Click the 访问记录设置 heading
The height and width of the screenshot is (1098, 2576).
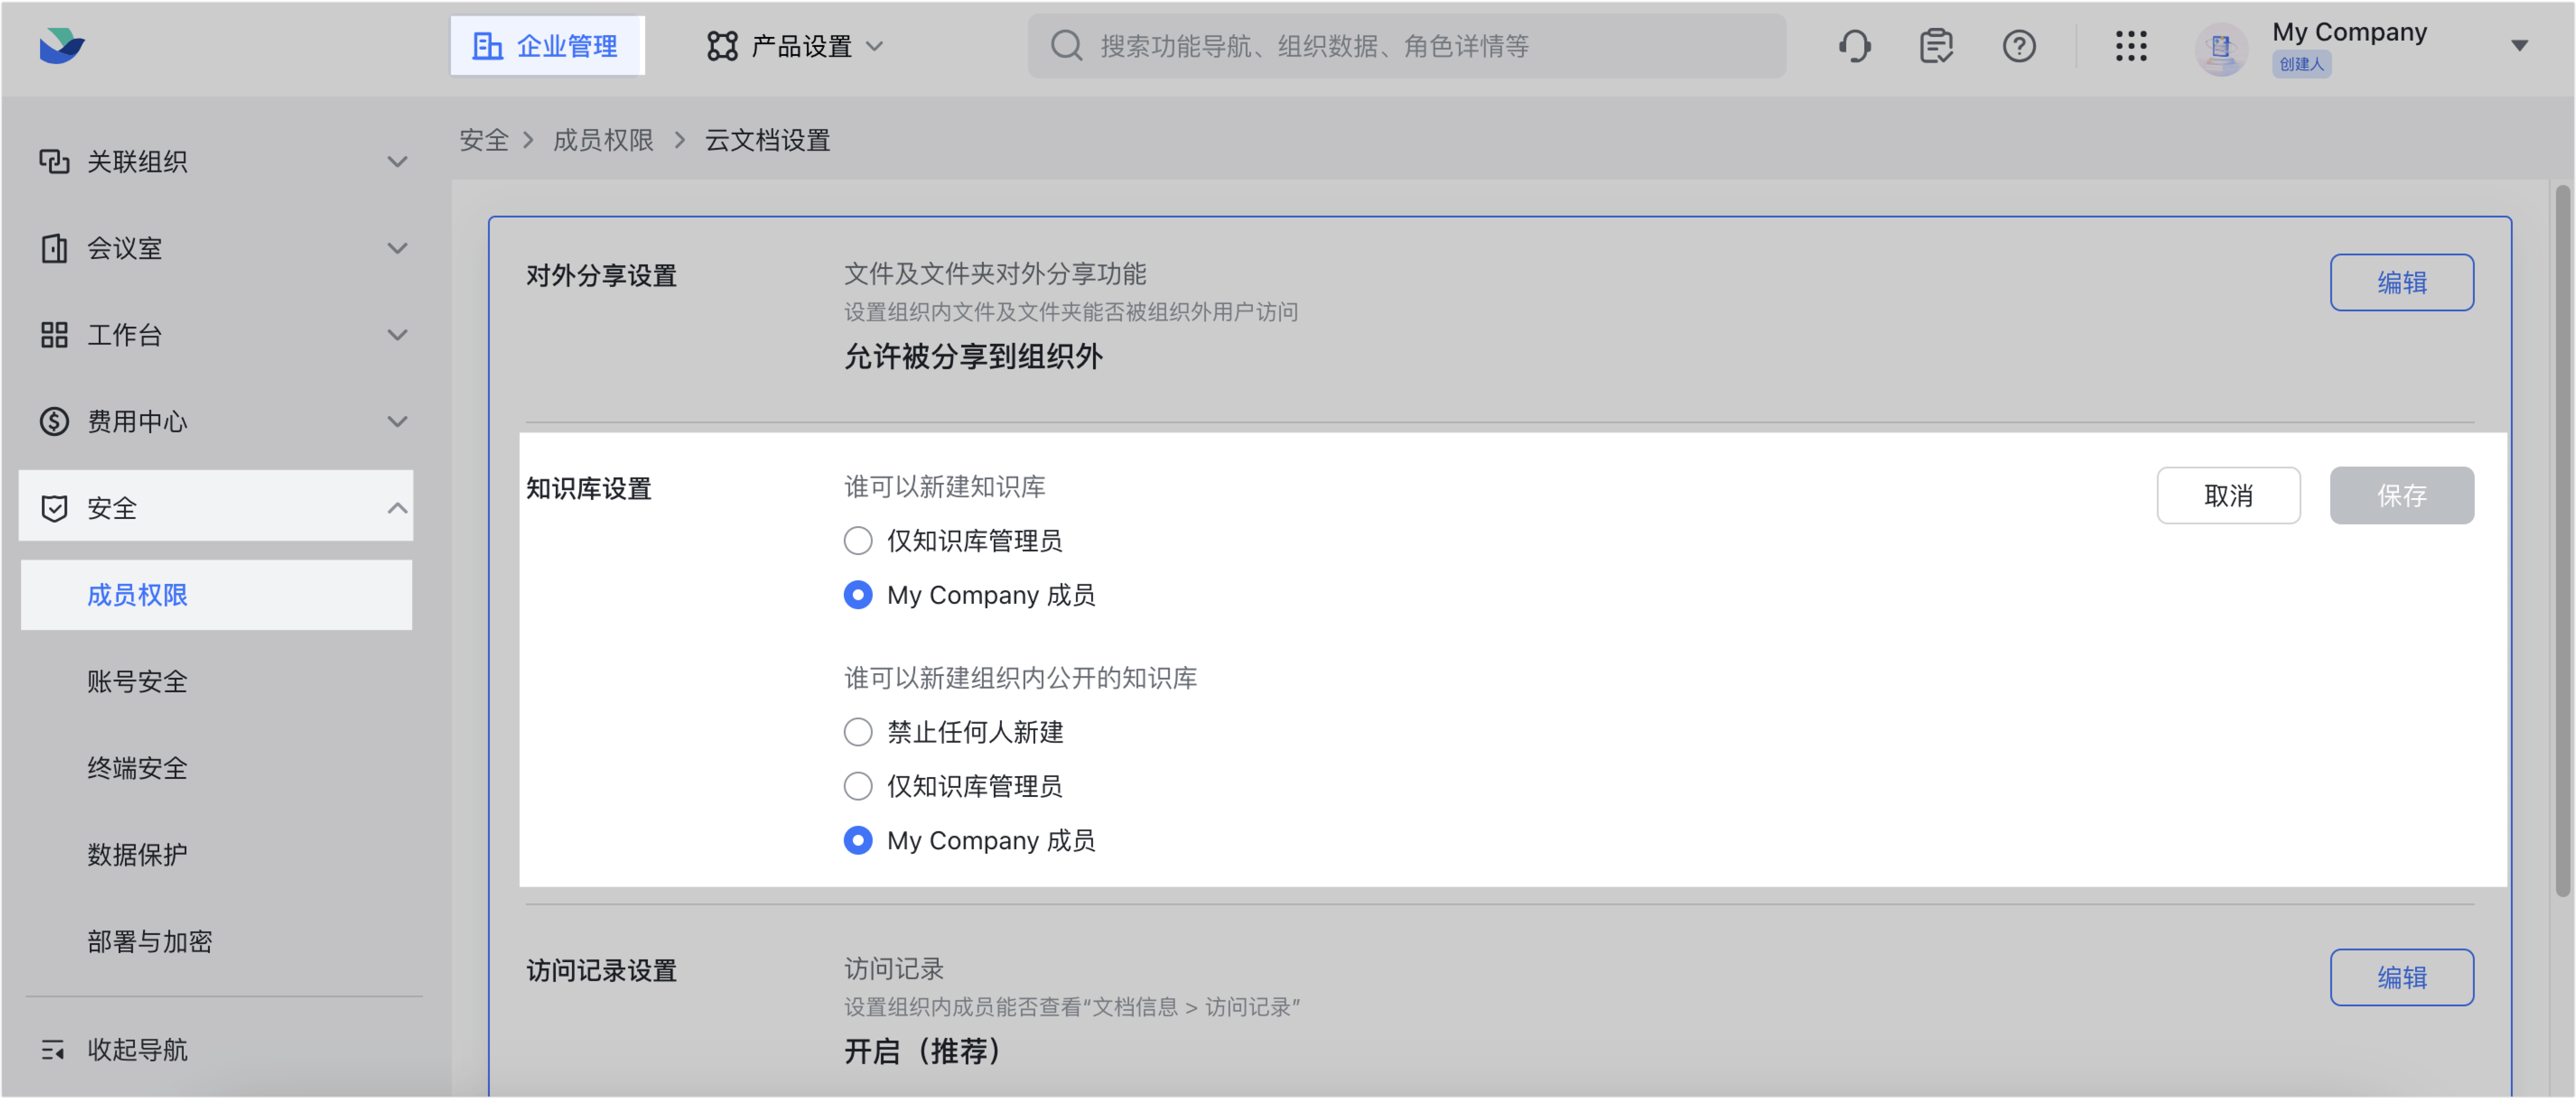click(601, 971)
